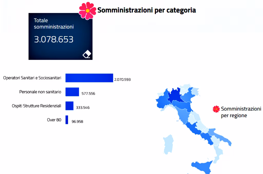This screenshot has width=263, height=174.
Task: Click the flower icon beside Somministrazioni per regione
Action: (216, 109)
